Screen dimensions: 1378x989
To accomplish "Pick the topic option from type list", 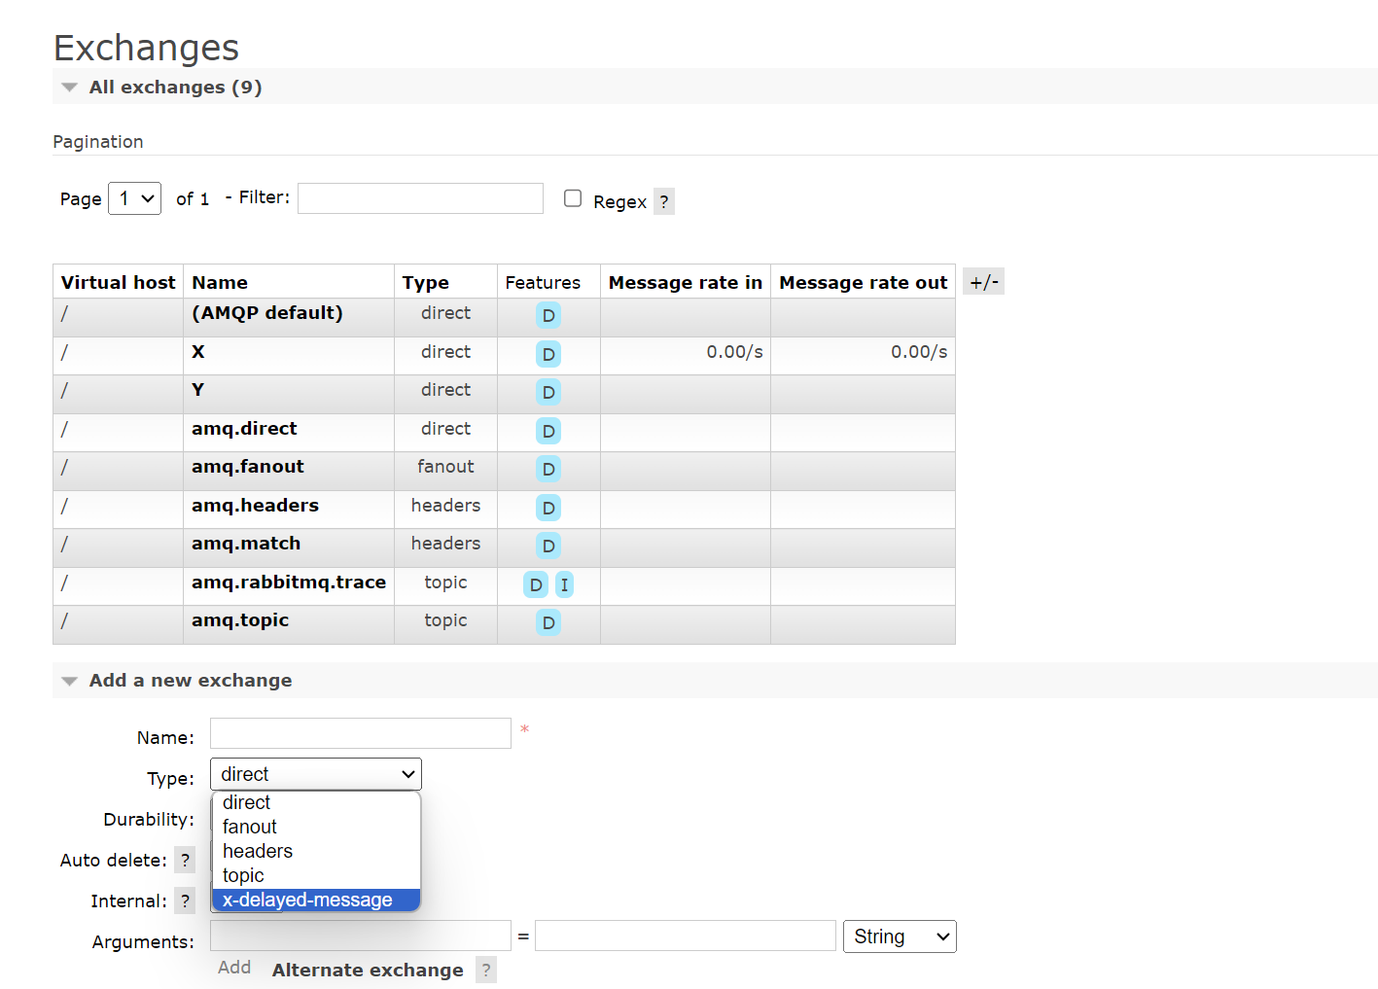I will pyautogui.click(x=243, y=875).
